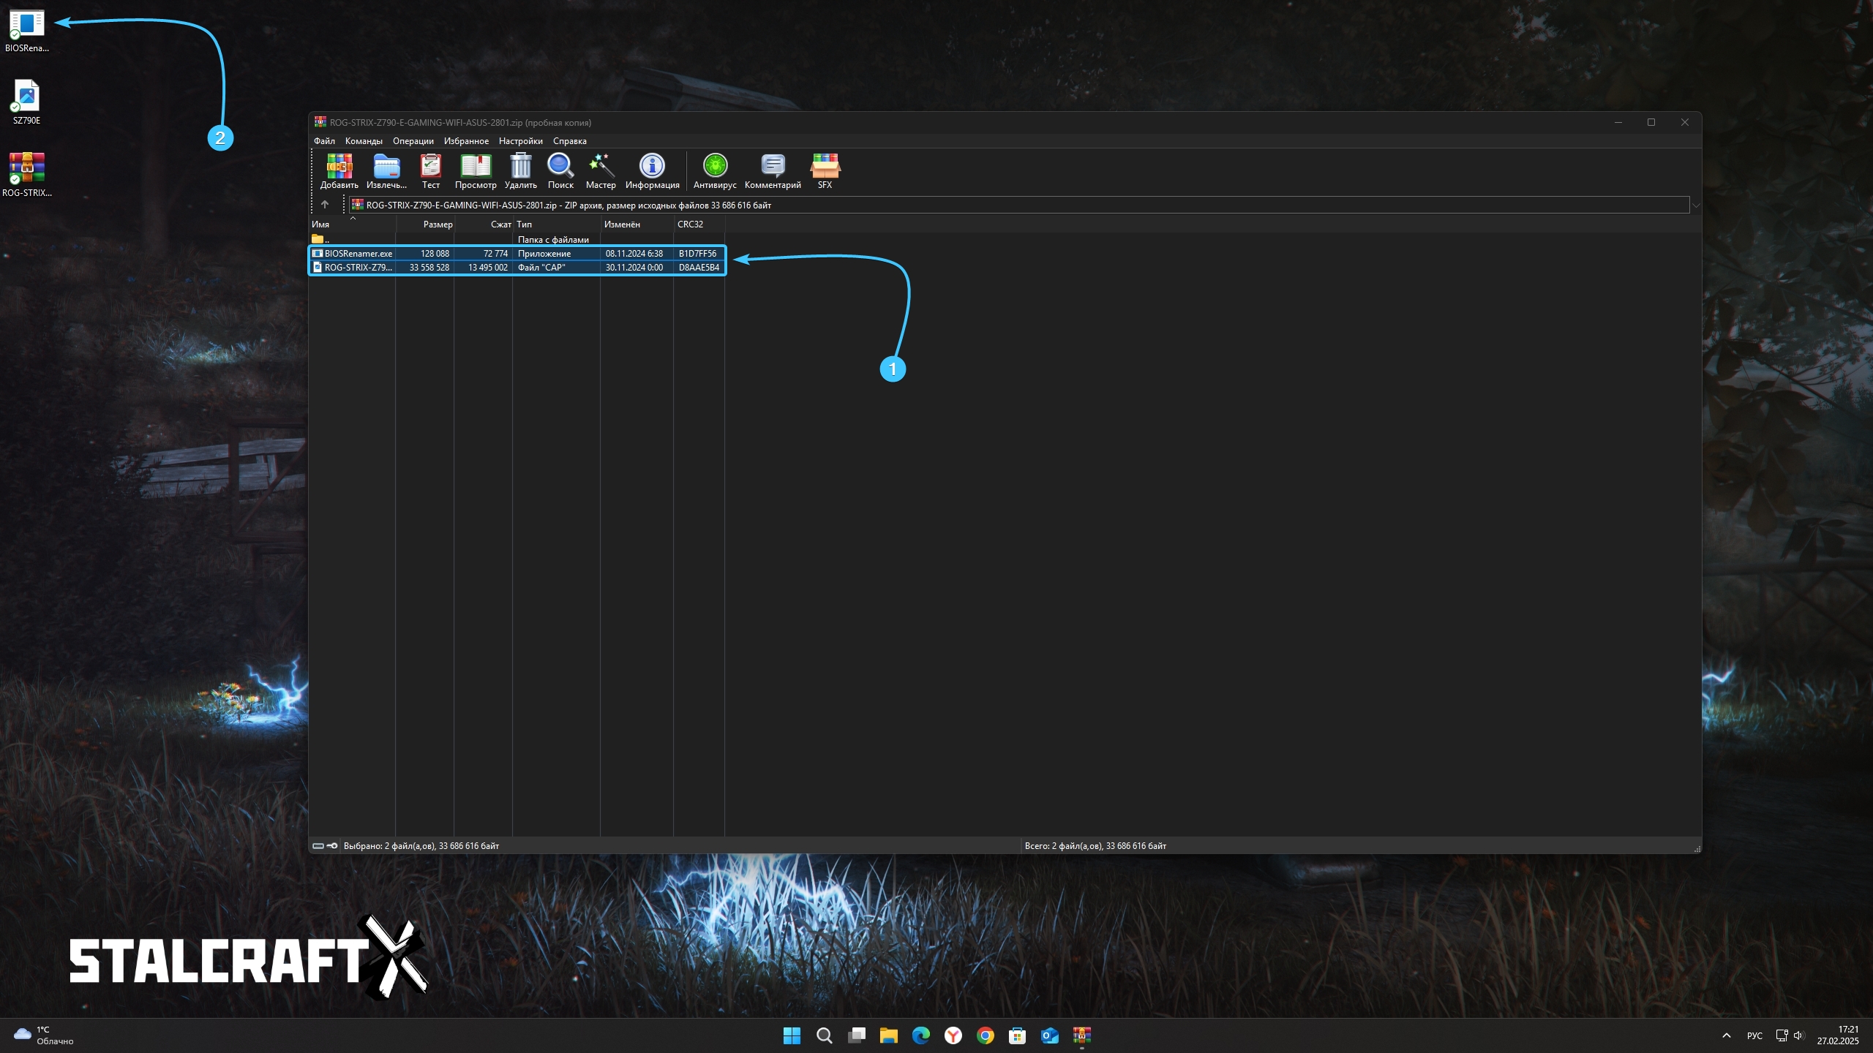
Task: Expand the archive path dropdown arrow
Action: pos(1696,205)
